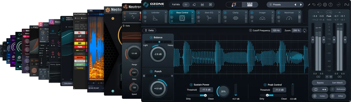Toggle the Peak Control enable button
The image size is (351, 102).
point(265,85)
